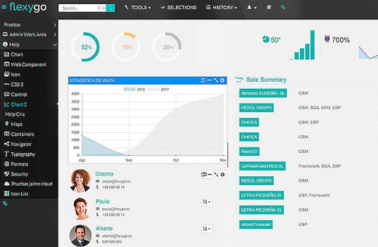Open Paula's list options dropdown
The image size is (378, 247).
pos(207,202)
